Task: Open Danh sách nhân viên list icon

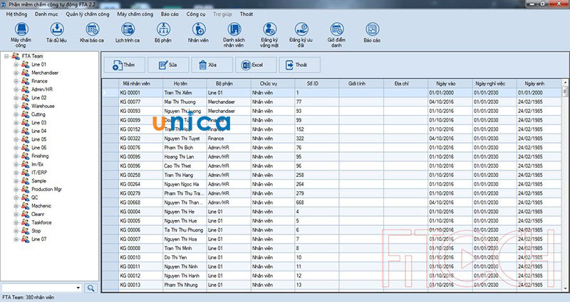Action: point(234,29)
